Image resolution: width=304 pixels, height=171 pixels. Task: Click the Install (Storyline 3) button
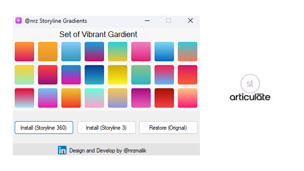106,128
